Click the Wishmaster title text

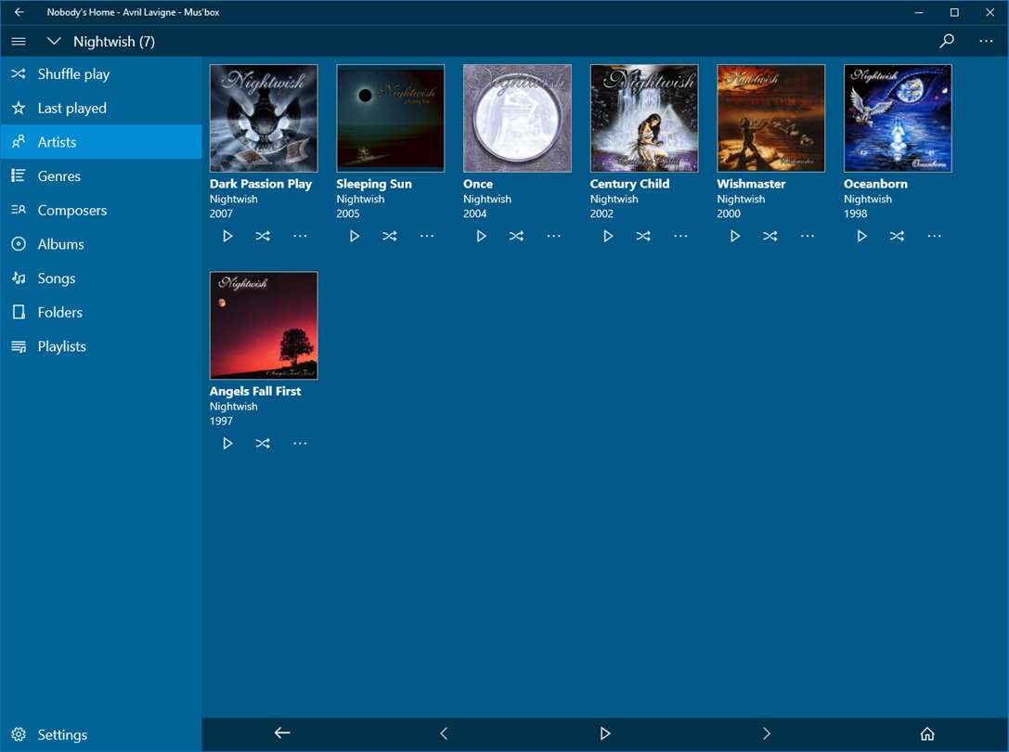(751, 184)
